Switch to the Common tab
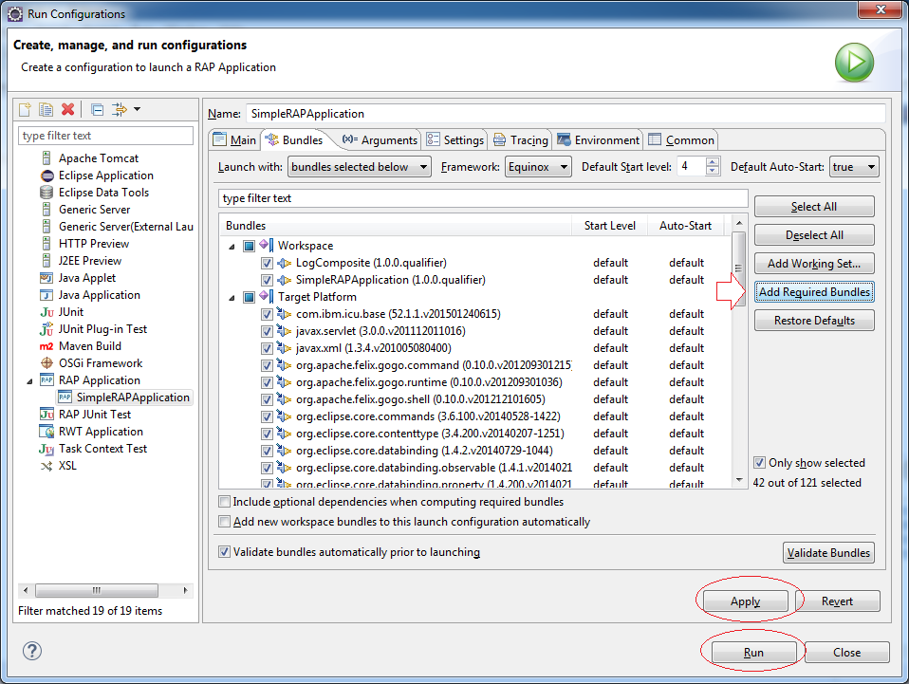Screen dimensions: 909x684 click(681, 139)
